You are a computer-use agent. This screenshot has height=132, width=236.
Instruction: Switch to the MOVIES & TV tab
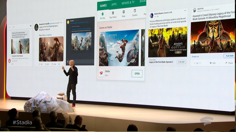(x=128, y=3)
